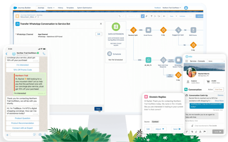This screenshot has height=142, width=228.
Task: Select the WhatsApp Session Transfer node
Action: point(178,60)
